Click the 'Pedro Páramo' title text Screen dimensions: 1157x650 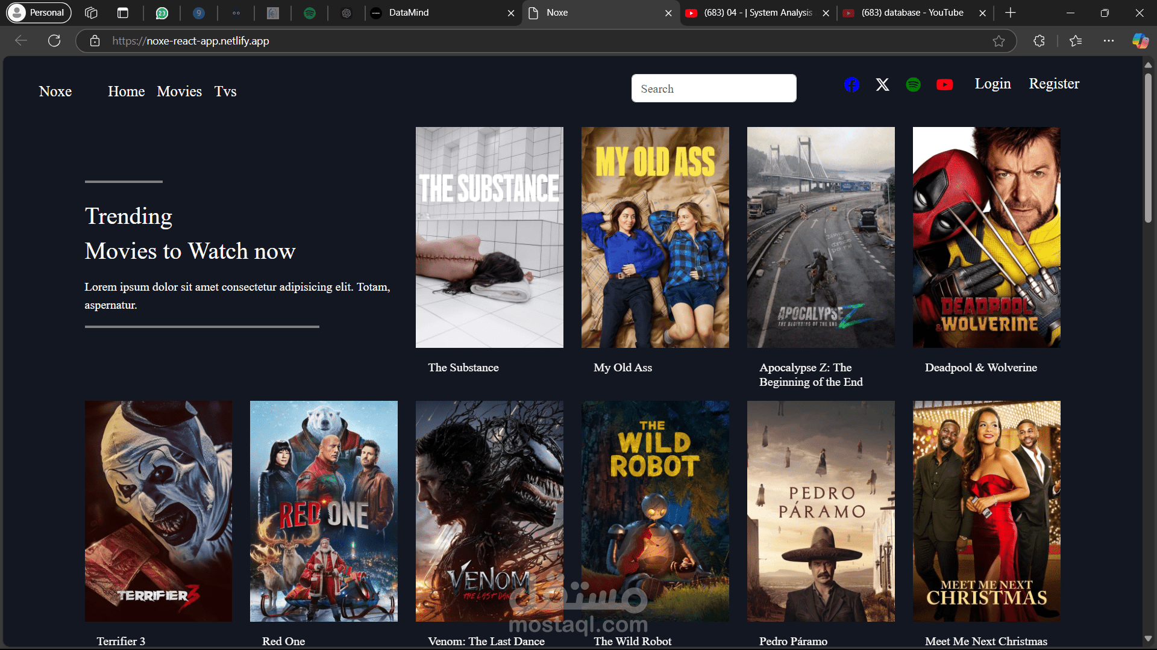793,642
